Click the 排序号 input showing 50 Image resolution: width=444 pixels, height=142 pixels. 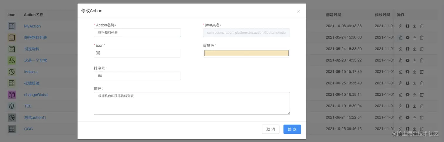point(137,76)
